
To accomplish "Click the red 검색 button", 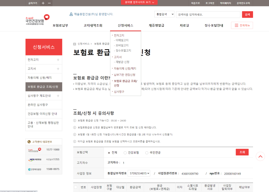I will click(247, 14).
